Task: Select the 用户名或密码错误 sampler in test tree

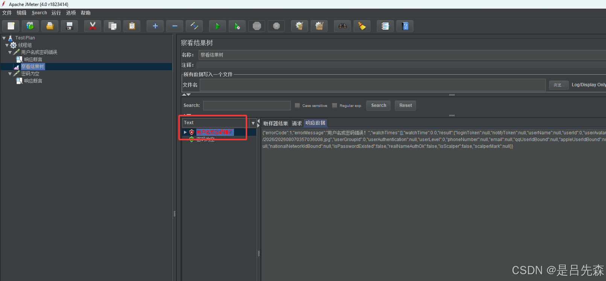Action: click(39, 52)
